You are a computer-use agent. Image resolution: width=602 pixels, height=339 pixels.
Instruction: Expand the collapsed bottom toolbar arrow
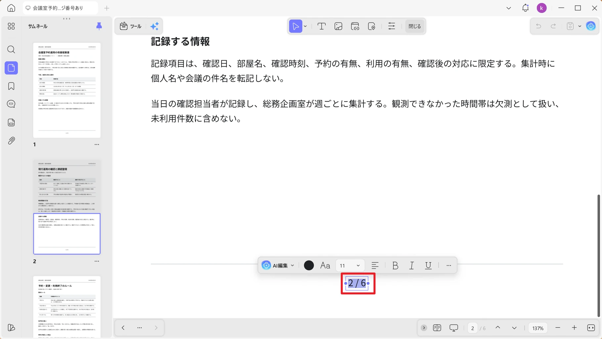[424, 328]
